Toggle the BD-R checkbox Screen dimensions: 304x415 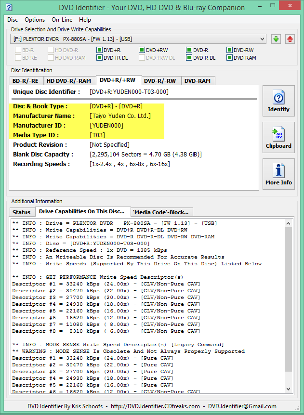tap(18, 50)
